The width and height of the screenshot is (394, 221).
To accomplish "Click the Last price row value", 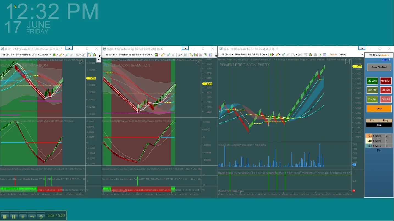I will 379,141.
